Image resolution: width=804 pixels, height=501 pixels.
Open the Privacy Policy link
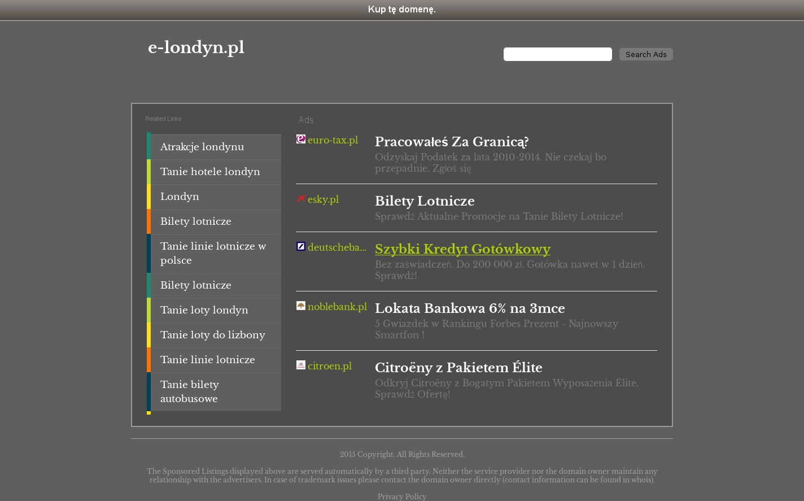[402, 496]
